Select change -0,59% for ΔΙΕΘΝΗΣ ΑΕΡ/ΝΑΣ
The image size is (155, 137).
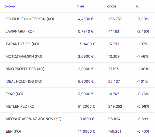[143, 119]
